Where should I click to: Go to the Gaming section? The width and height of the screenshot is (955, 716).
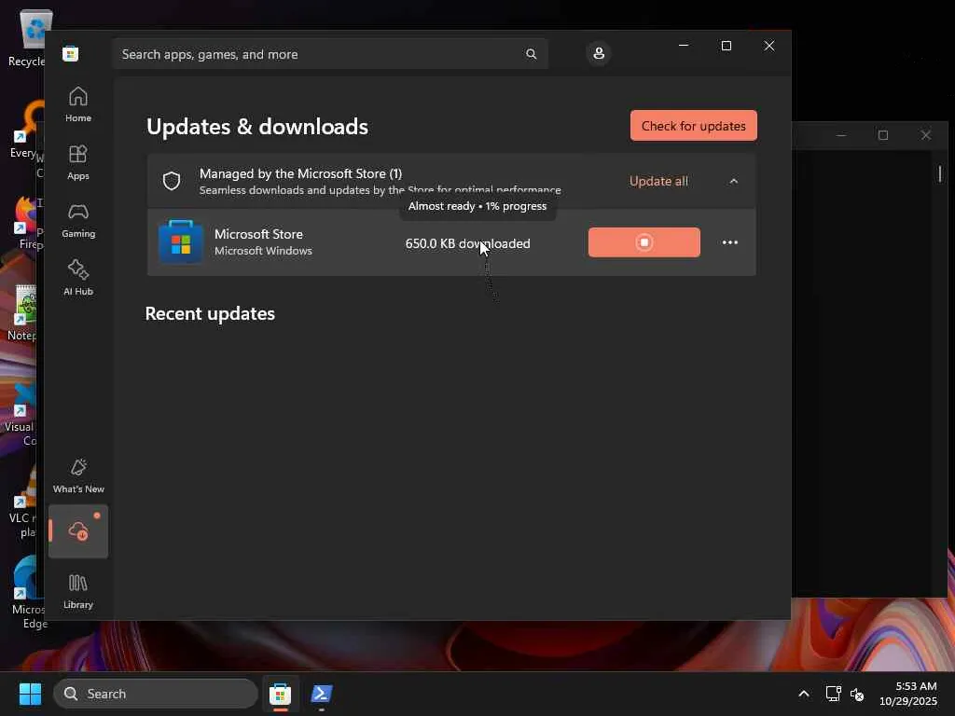click(78, 220)
